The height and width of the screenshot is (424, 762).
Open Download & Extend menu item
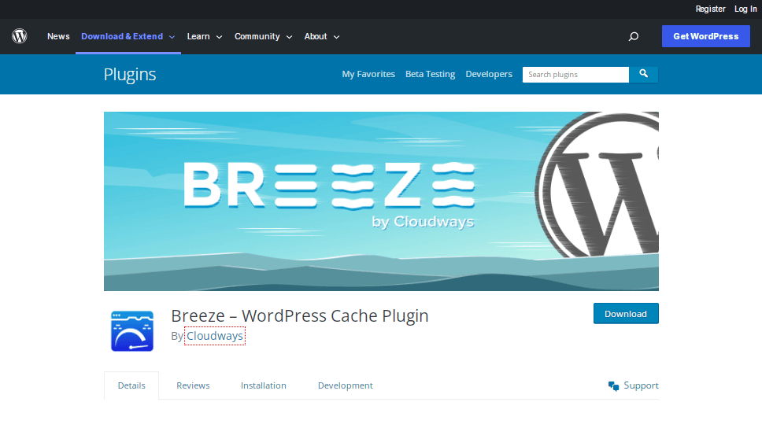pyautogui.click(x=122, y=36)
